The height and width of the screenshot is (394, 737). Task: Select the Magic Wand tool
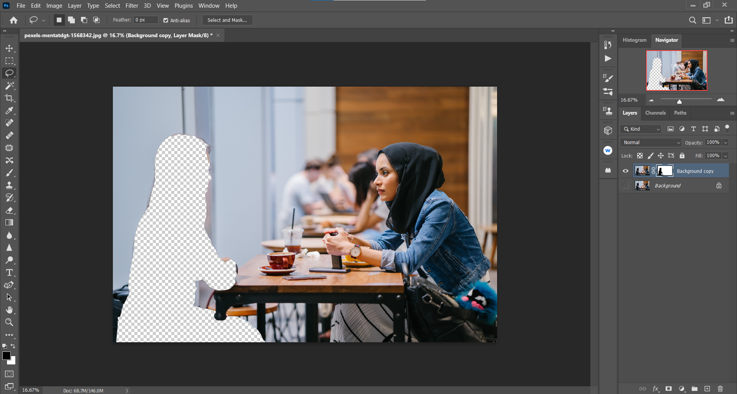click(9, 85)
